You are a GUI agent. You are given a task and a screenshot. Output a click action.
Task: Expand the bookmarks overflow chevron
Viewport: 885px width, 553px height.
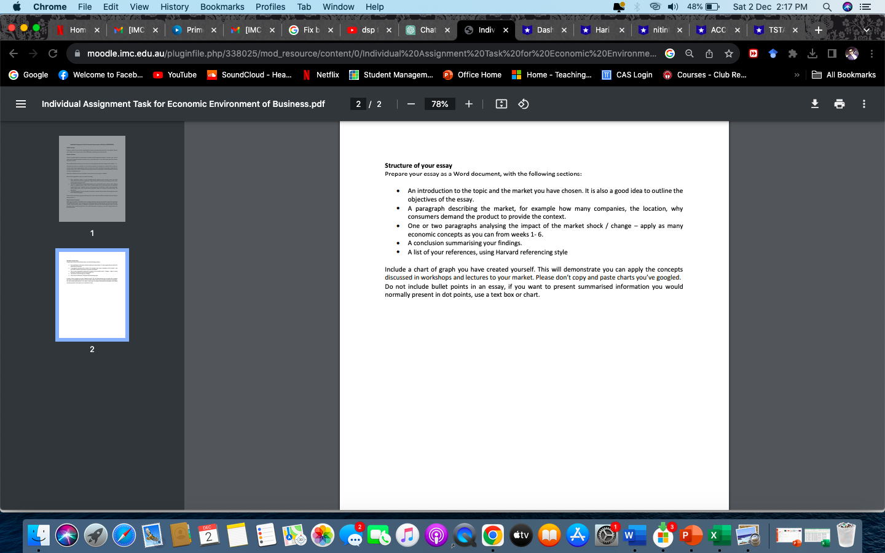coord(796,74)
